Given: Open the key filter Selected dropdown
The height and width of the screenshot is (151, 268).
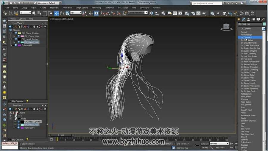Looking at the screenshot, I should [x=219, y=144].
